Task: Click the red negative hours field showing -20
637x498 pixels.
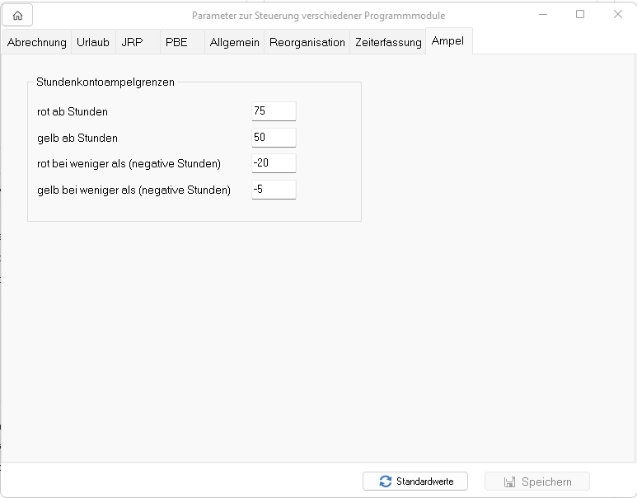Action: pos(273,163)
